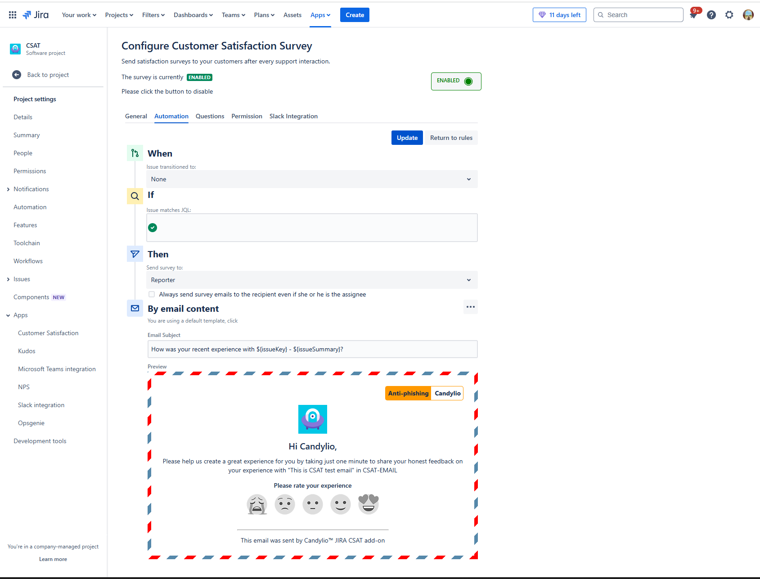Expand the Notifications settings section
Viewport: 760px width, 579px height.
pos(8,189)
